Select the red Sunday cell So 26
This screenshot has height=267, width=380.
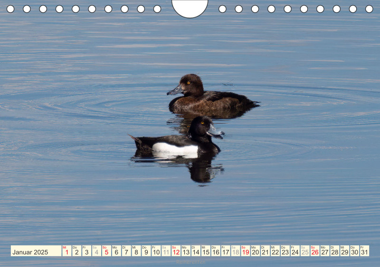pos(315,250)
